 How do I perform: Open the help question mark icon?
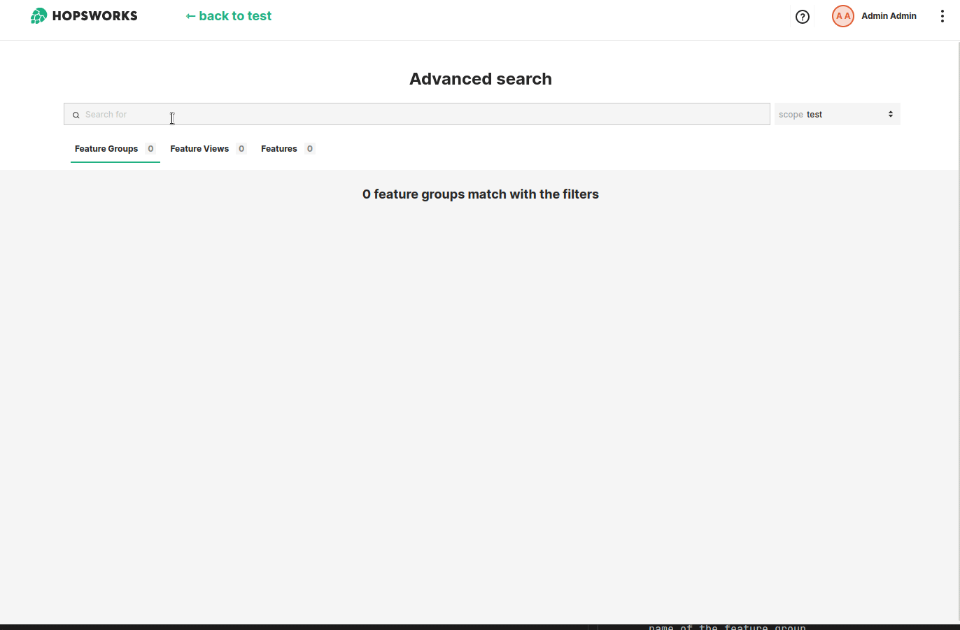pos(802,16)
